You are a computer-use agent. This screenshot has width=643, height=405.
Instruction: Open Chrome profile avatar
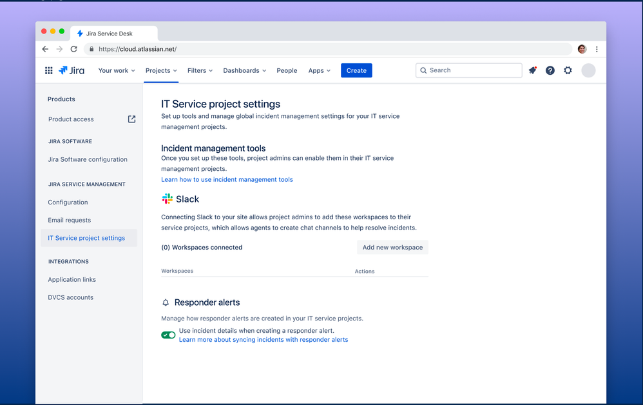582,49
